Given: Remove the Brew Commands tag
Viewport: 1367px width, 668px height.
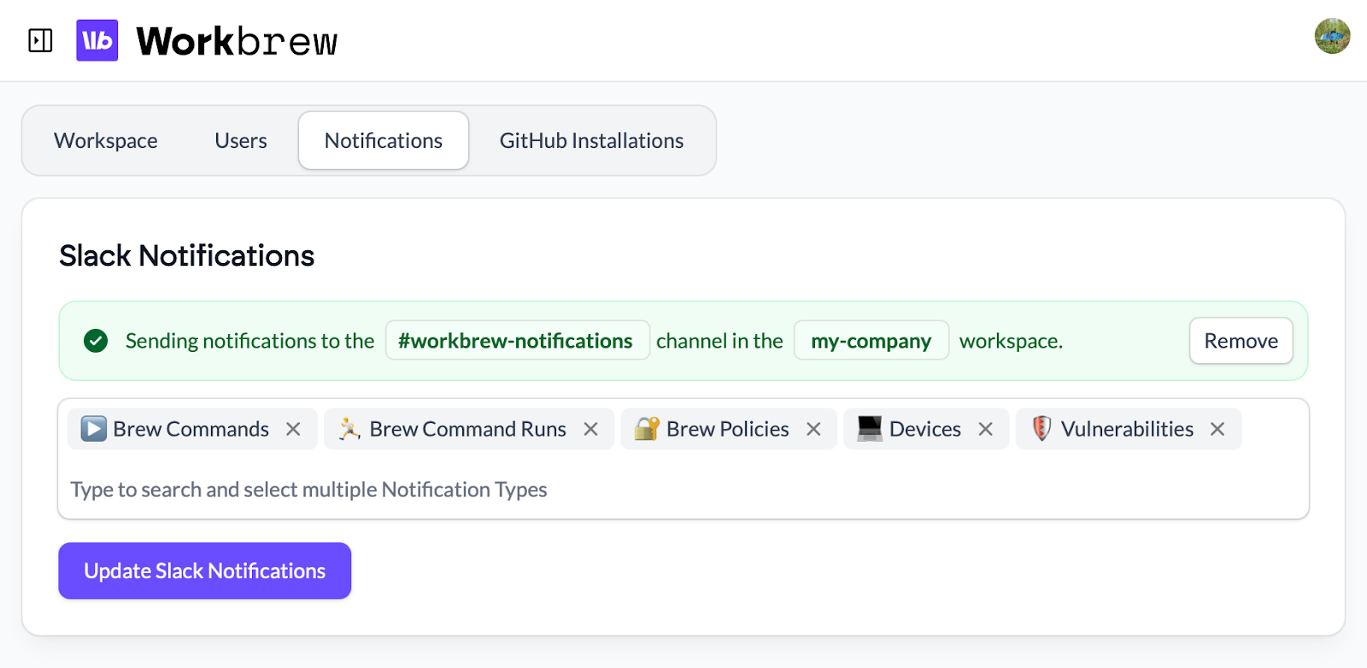Looking at the screenshot, I should click(x=293, y=429).
